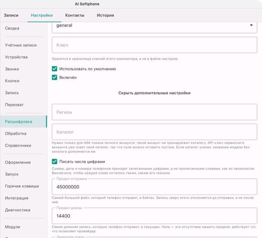Uncheck Использовать по умолчанию checkbox

54,69
